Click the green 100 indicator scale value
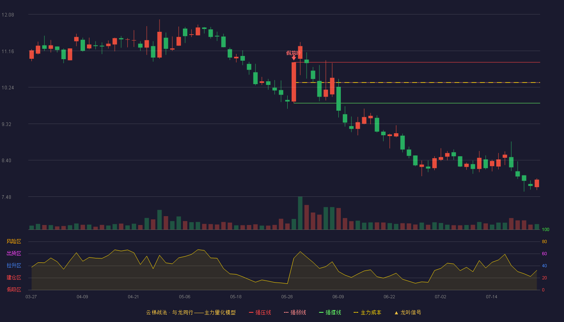The width and height of the screenshot is (564, 322). point(546,230)
